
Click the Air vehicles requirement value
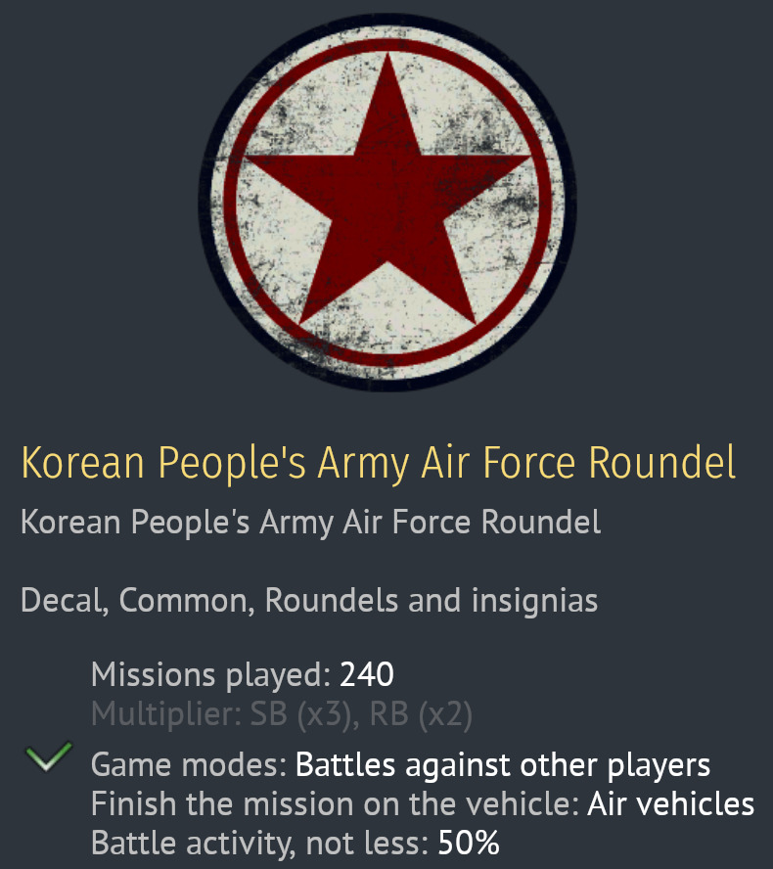click(671, 804)
